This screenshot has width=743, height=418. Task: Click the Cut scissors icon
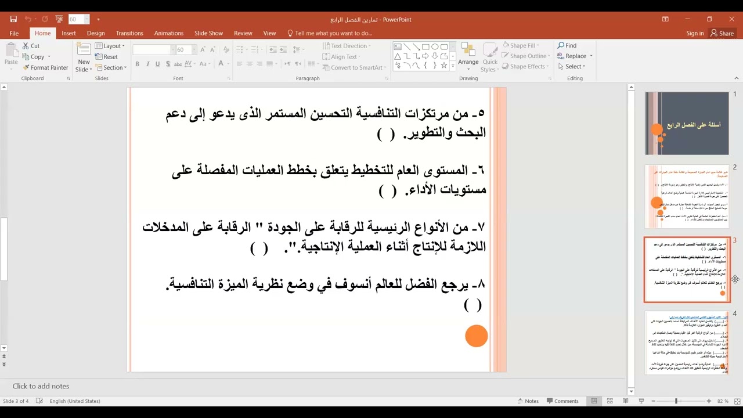click(x=26, y=46)
